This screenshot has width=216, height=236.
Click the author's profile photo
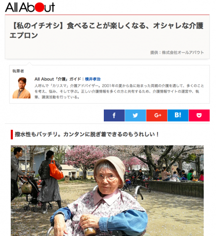click(x=22, y=88)
